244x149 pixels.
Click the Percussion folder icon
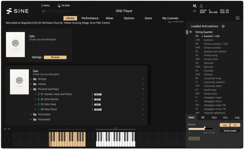[35, 114]
